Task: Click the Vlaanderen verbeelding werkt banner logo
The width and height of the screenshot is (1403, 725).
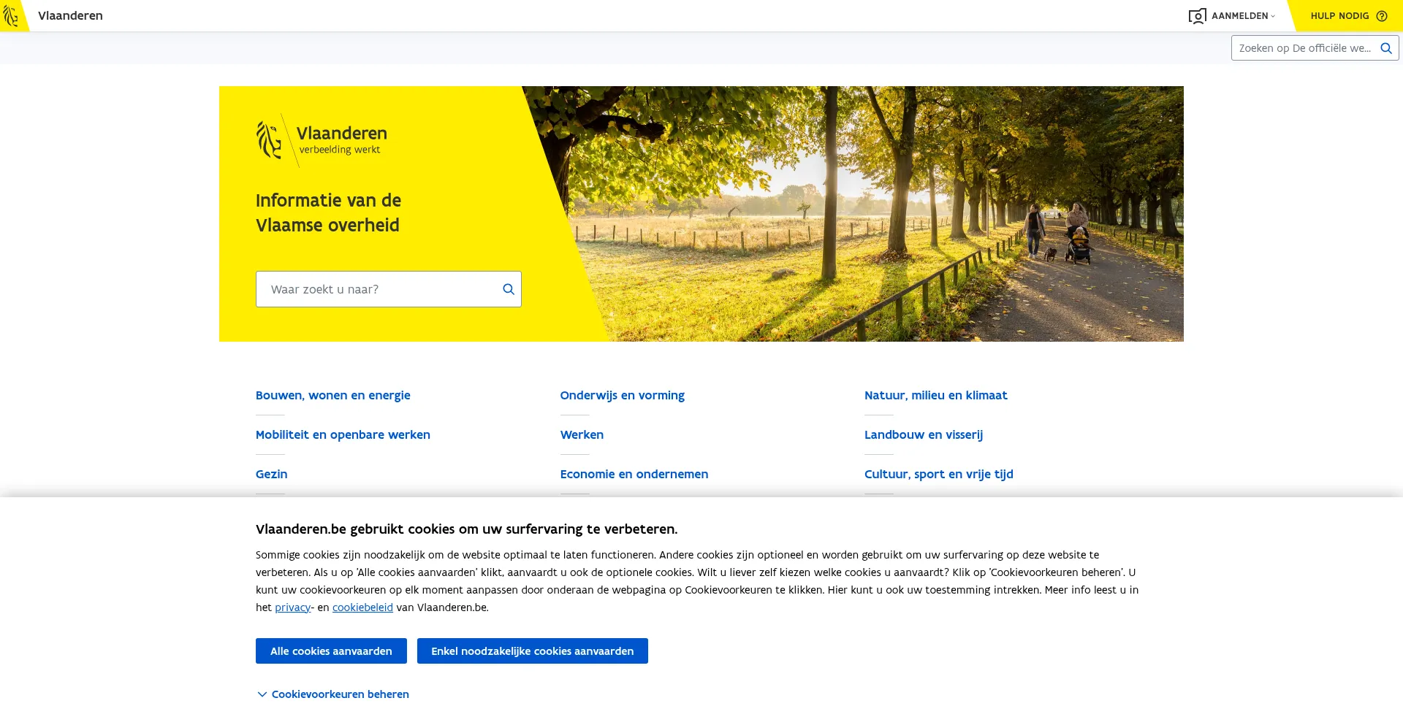Action: pyautogui.click(x=322, y=140)
